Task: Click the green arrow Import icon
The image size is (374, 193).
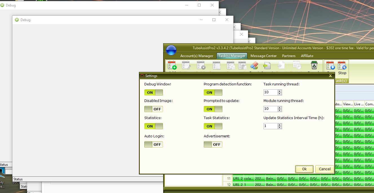Action: [267, 65]
